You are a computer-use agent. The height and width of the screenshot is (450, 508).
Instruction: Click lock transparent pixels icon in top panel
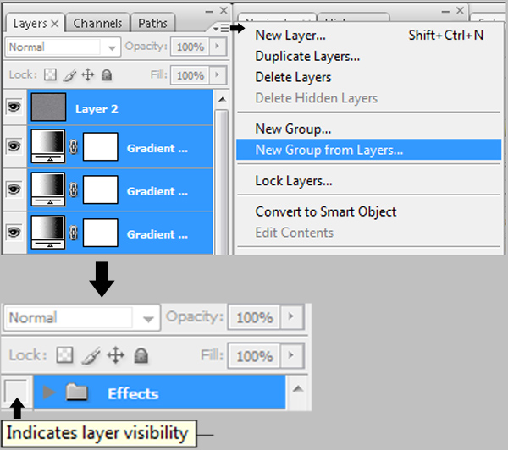click(50, 74)
